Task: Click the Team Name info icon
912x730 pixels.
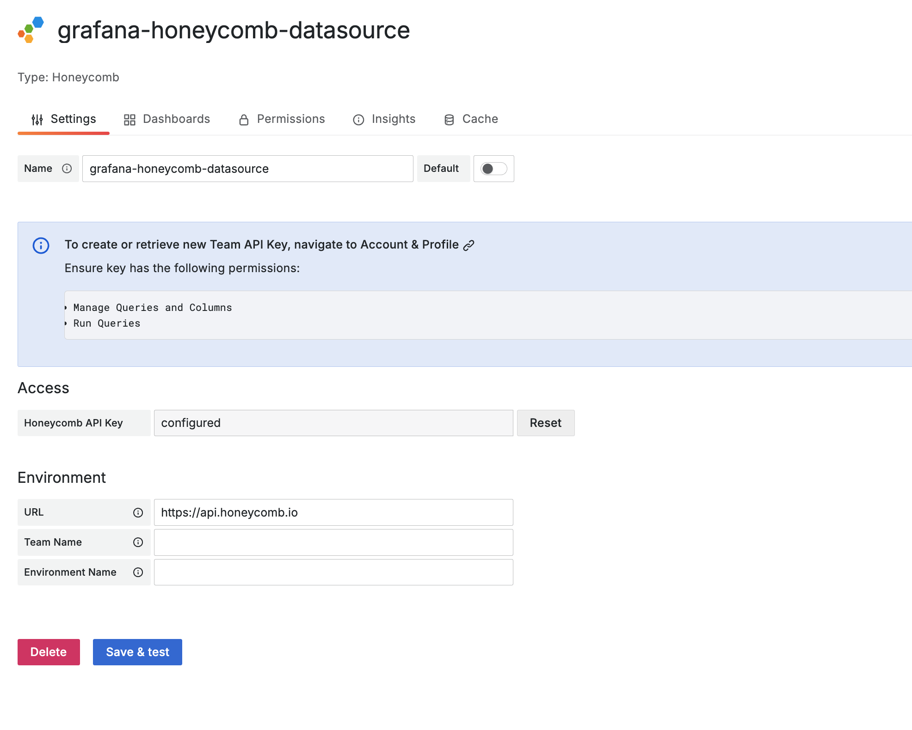Action: [138, 542]
